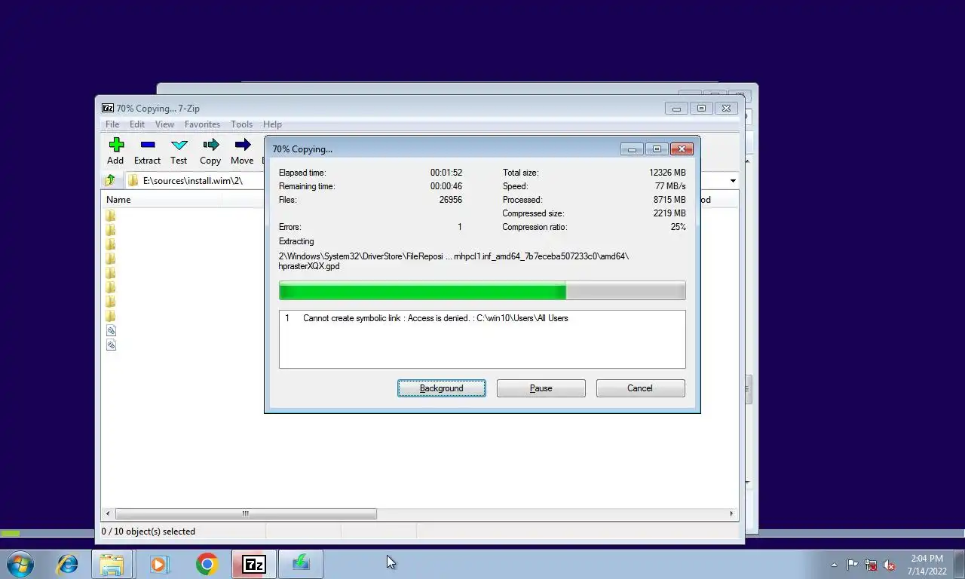Send the copy operation to Background
Image resolution: width=965 pixels, height=579 pixels.
442,388
